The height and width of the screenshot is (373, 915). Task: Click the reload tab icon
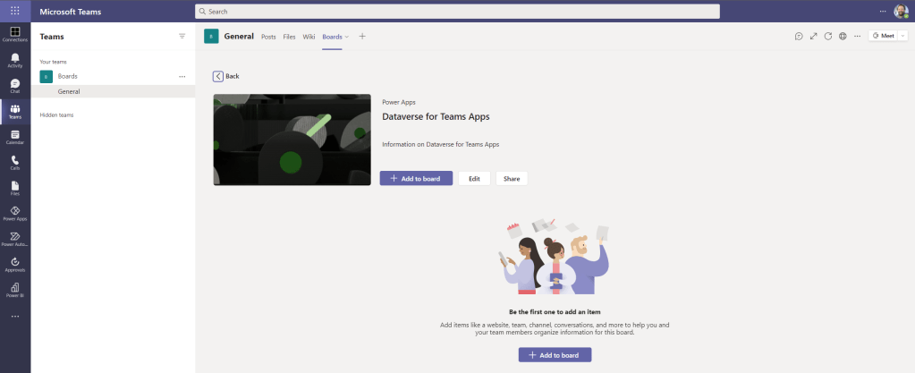click(x=828, y=37)
